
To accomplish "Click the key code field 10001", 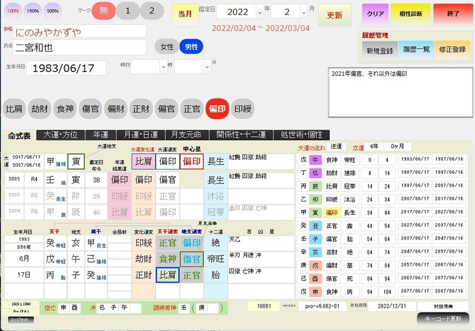I will click(264, 306).
